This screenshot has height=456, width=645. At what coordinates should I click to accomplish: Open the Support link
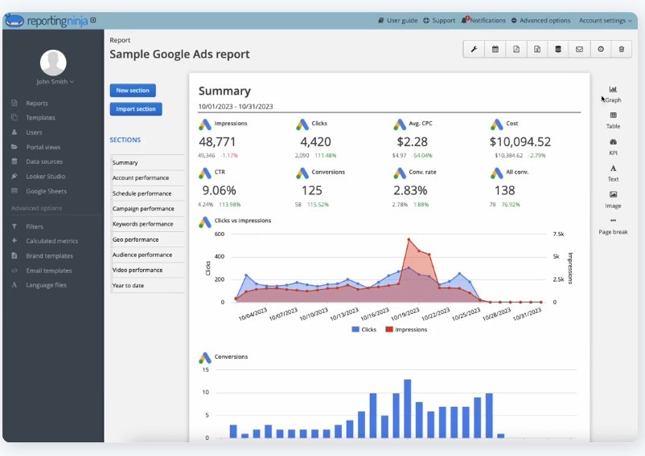pyautogui.click(x=439, y=20)
